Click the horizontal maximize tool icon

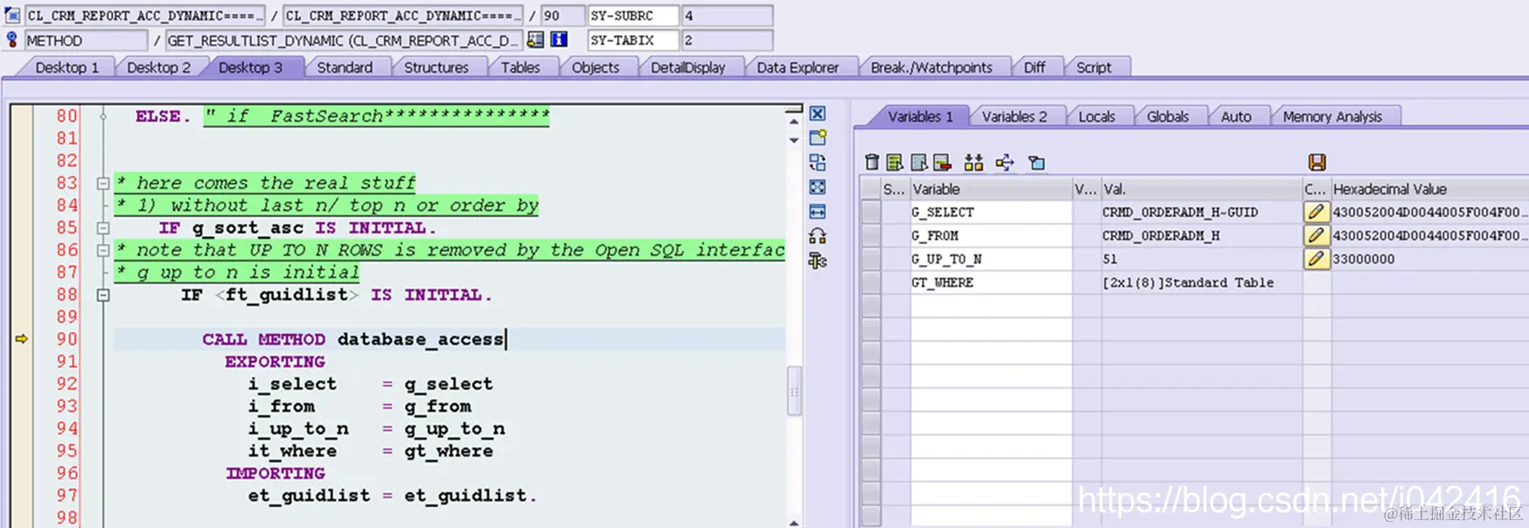[818, 212]
